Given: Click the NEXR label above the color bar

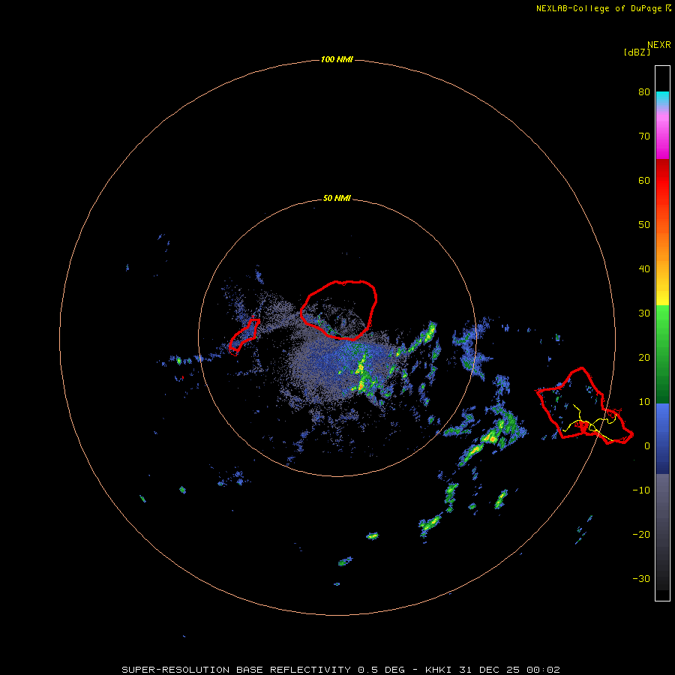Looking at the screenshot, I should click(x=659, y=45).
